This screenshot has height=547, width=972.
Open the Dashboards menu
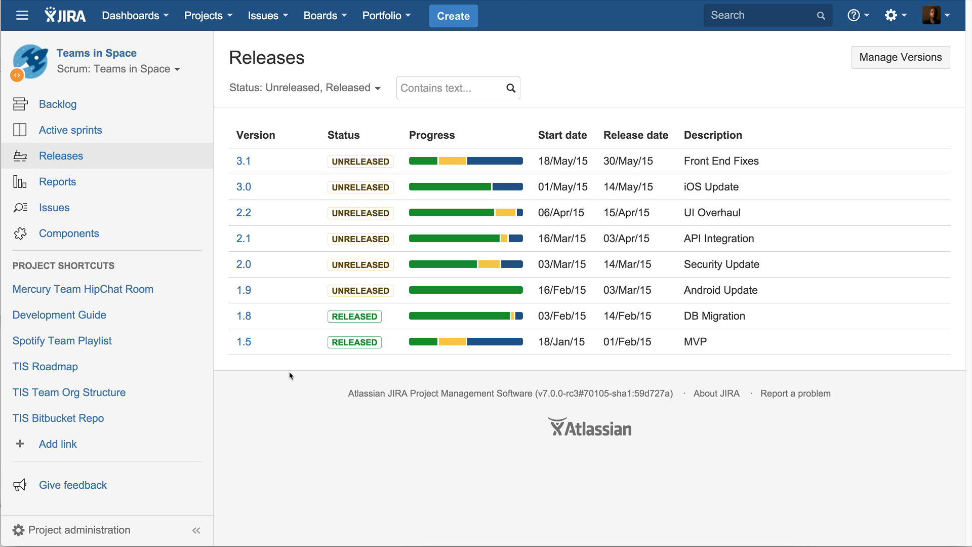135,16
